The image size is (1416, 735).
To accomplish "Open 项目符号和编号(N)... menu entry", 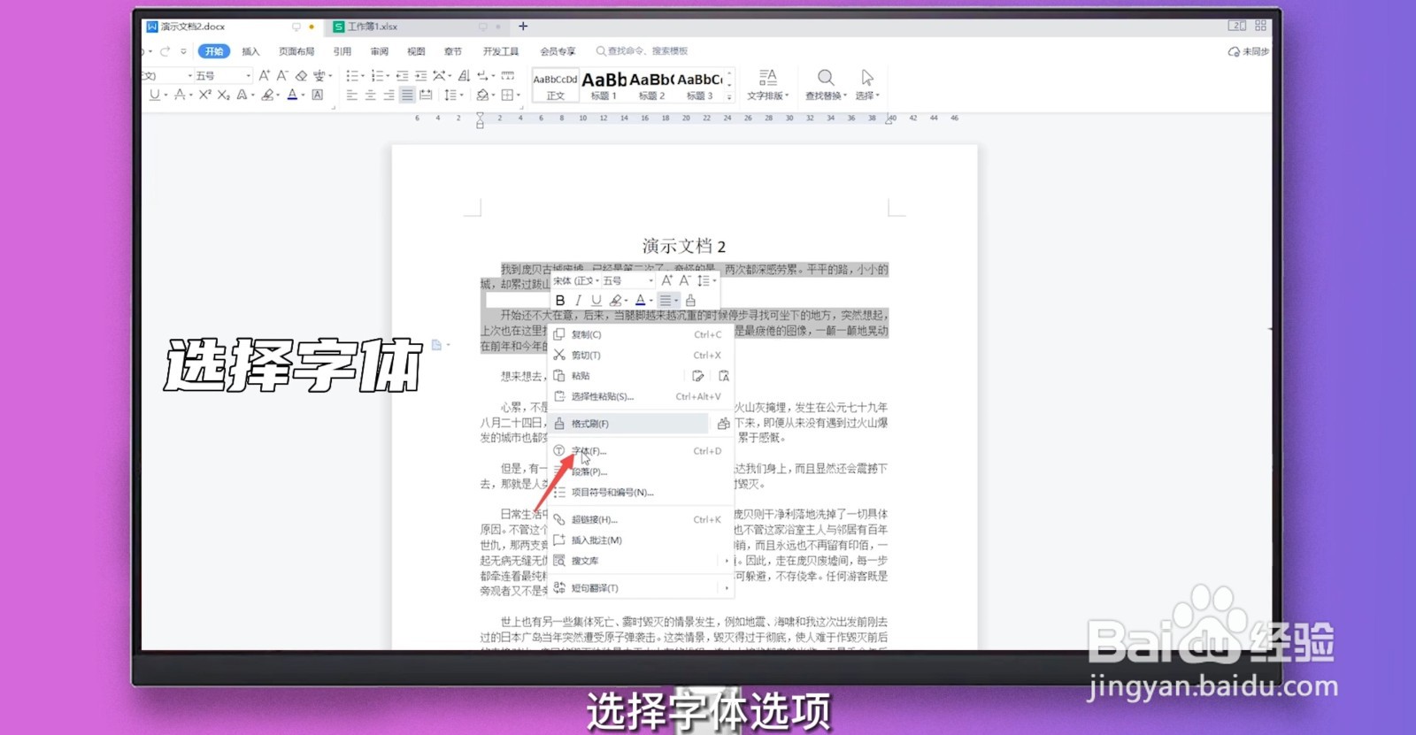I will click(639, 492).
